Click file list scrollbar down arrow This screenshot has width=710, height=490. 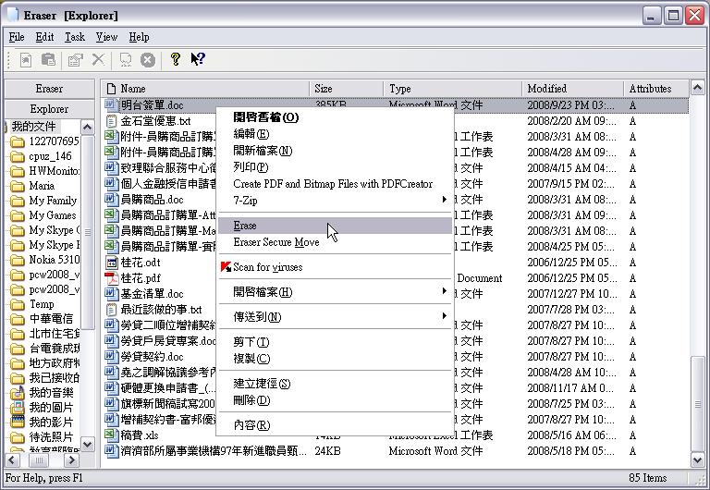698,459
